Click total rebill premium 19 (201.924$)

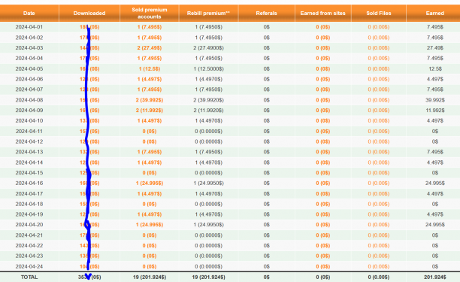(209, 277)
